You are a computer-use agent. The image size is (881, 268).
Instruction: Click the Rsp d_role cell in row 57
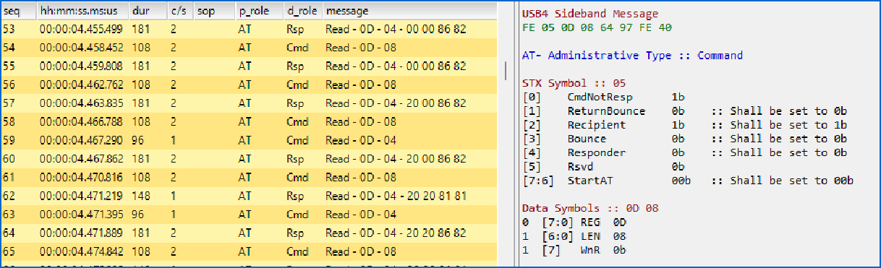tap(294, 103)
